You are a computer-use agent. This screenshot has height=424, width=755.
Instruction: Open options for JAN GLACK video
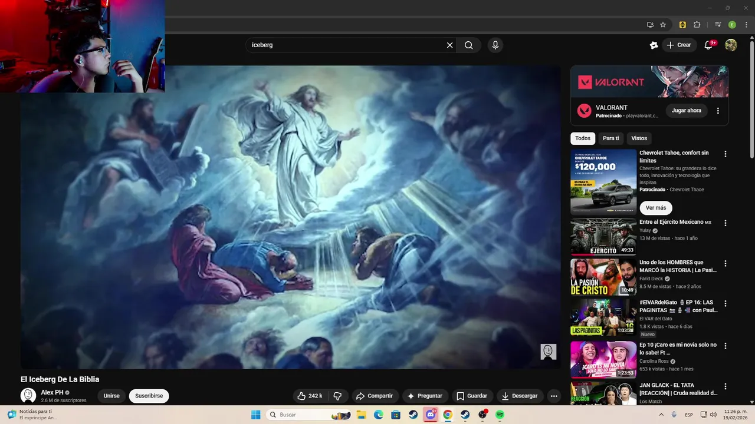click(x=726, y=386)
